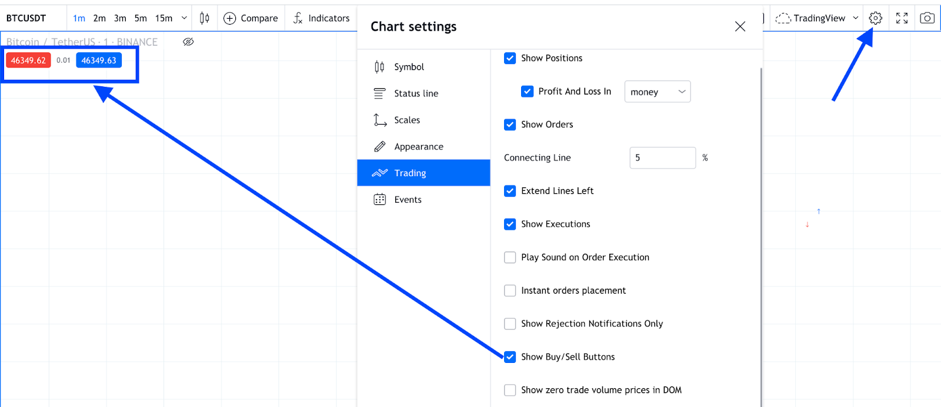Enable Play Sound on Order Execution
The height and width of the screenshot is (407, 941).
510,257
